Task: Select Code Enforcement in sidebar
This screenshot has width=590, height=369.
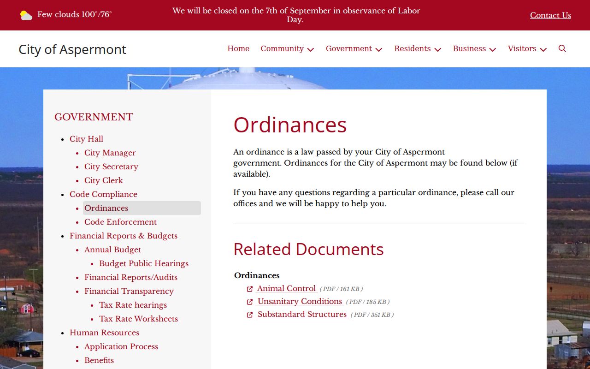Action: pyautogui.click(x=120, y=222)
